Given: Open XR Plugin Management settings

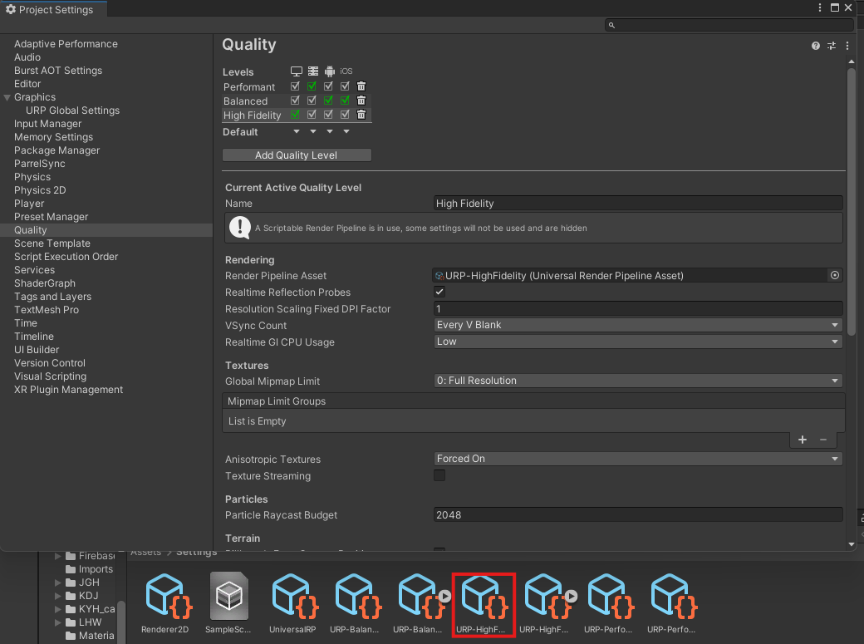Looking at the screenshot, I should [x=68, y=390].
